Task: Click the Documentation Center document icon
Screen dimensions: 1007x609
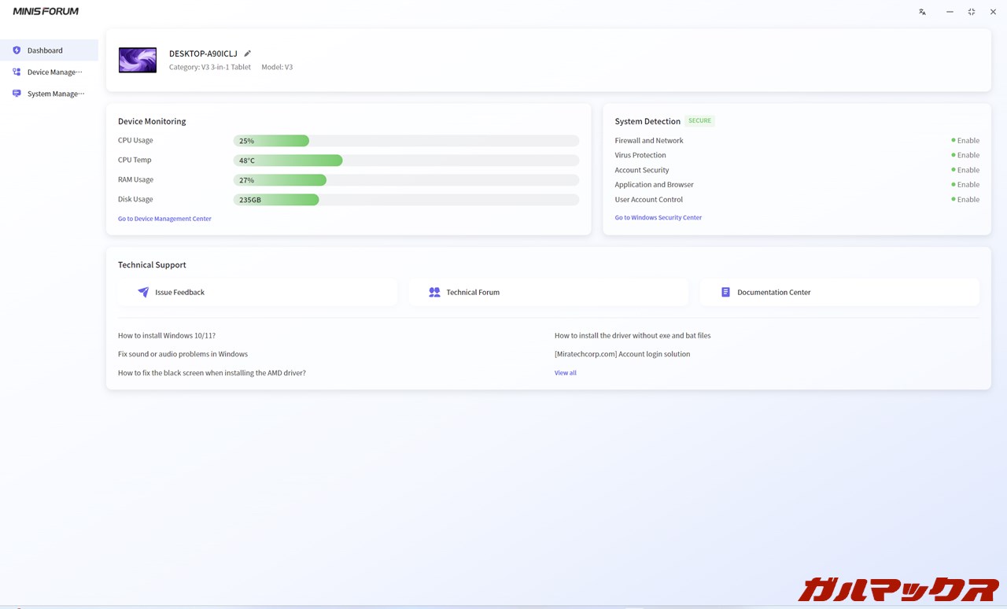Action: [x=725, y=292]
